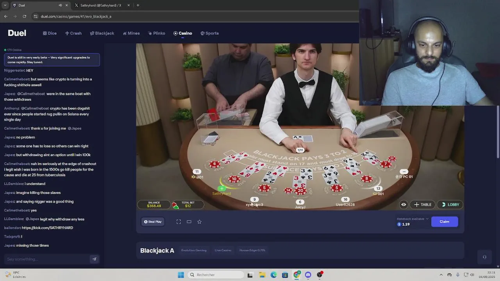This screenshot has height=281, width=500.
Task: Click the Blackjack A title
Action: pos(157,251)
